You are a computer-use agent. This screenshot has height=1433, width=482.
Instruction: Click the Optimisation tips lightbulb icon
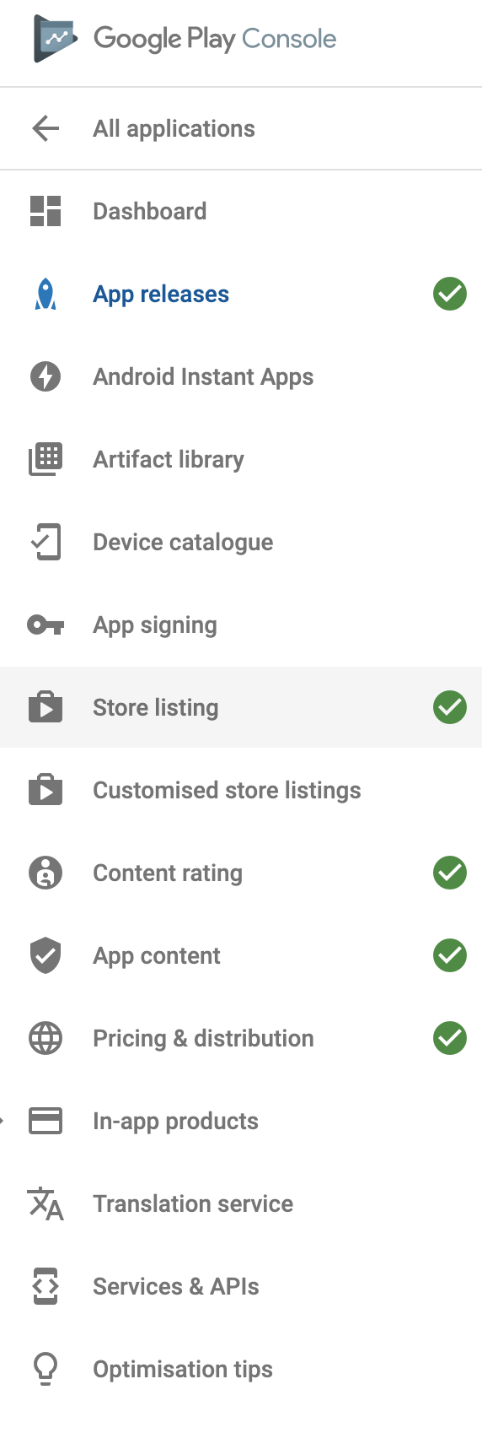[46, 1369]
